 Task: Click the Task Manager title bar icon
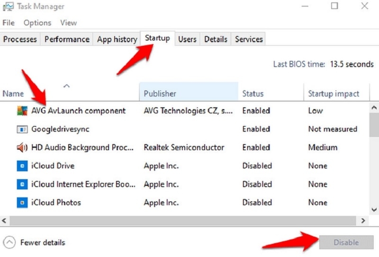(8, 7)
